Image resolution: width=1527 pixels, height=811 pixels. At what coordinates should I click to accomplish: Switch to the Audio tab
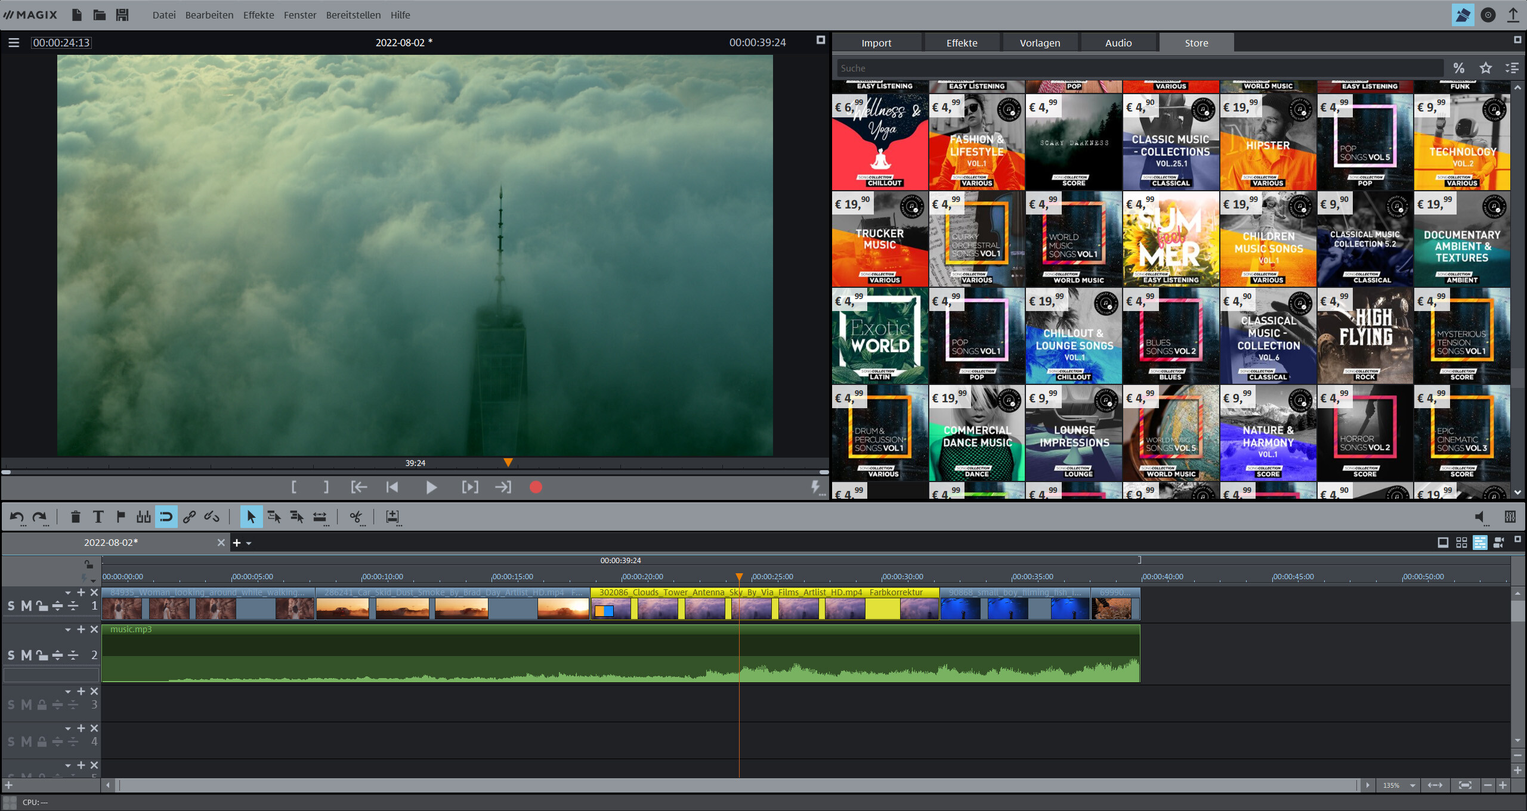click(1118, 42)
